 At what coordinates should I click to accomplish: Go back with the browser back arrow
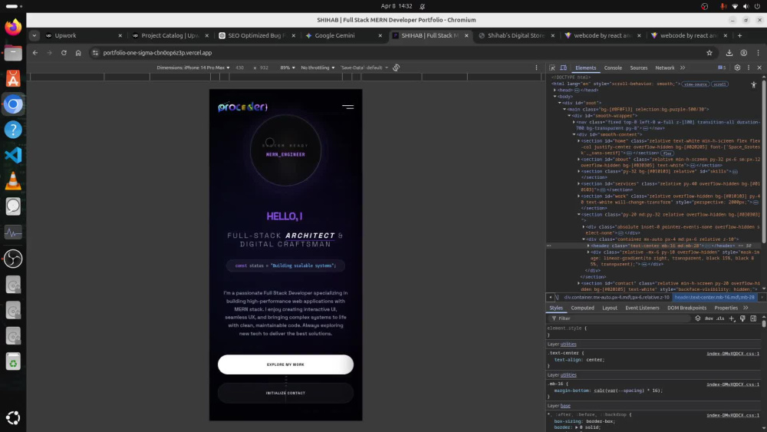pos(35,53)
